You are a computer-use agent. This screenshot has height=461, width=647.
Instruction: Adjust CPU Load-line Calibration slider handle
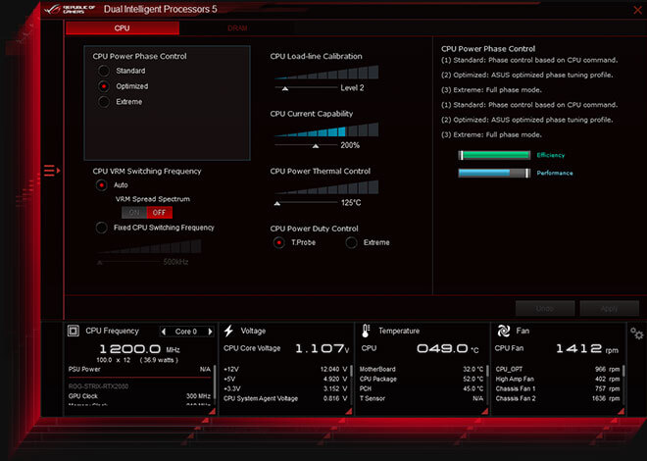(x=284, y=88)
